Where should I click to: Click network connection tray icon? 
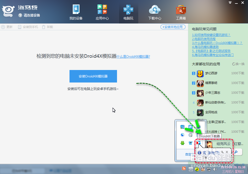(209, 169)
